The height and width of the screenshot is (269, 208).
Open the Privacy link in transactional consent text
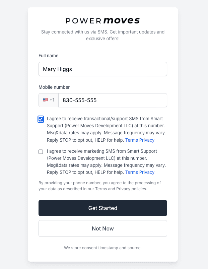[x=148, y=140]
